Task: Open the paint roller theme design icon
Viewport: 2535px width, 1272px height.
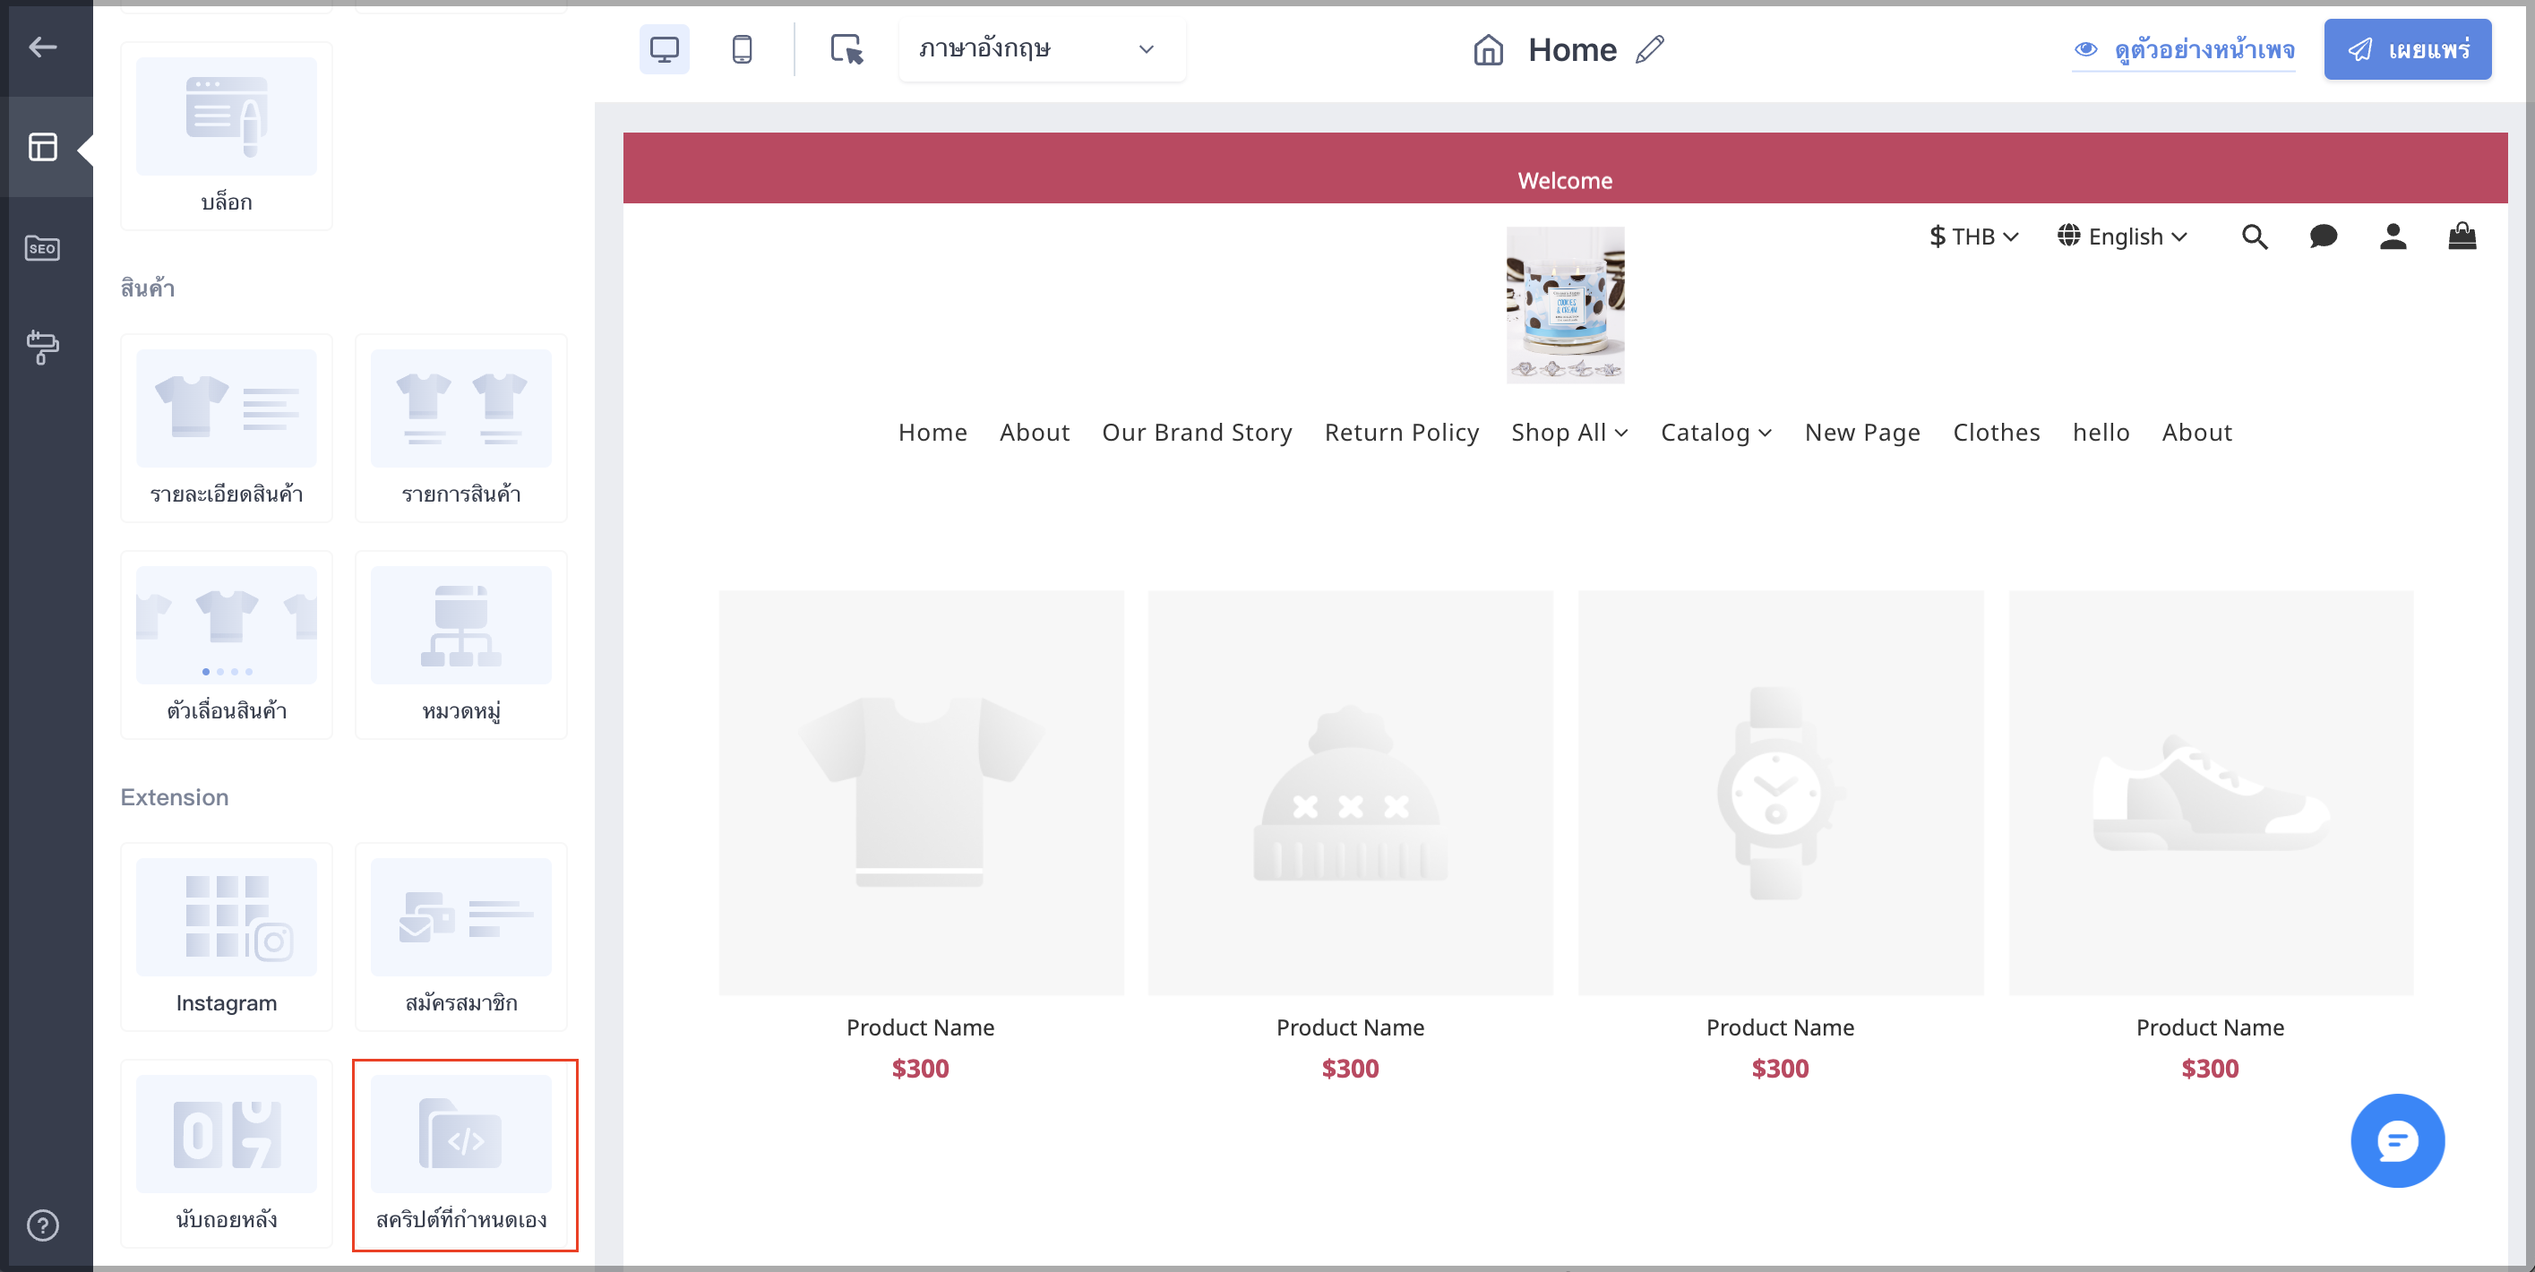Action: pyautogui.click(x=42, y=347)
